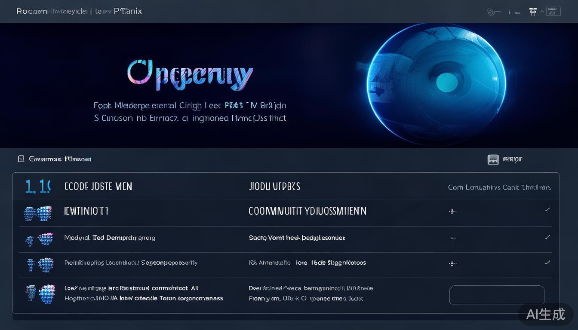Click the glowing blue sphere graphic
The height and width of the screenshot is (330, 578).
click(436, 84)
